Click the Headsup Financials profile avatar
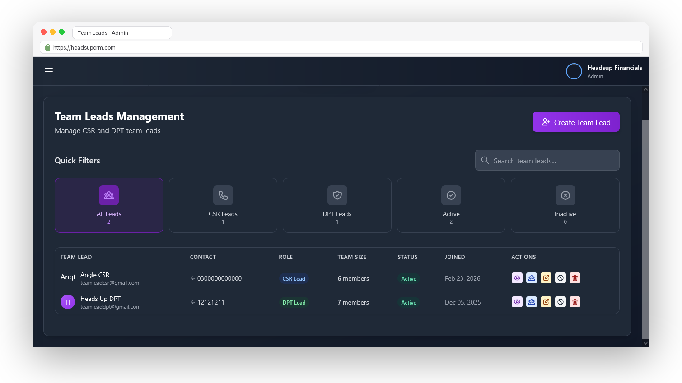Viewport: 682px width, 383px height. pos(574,71)
